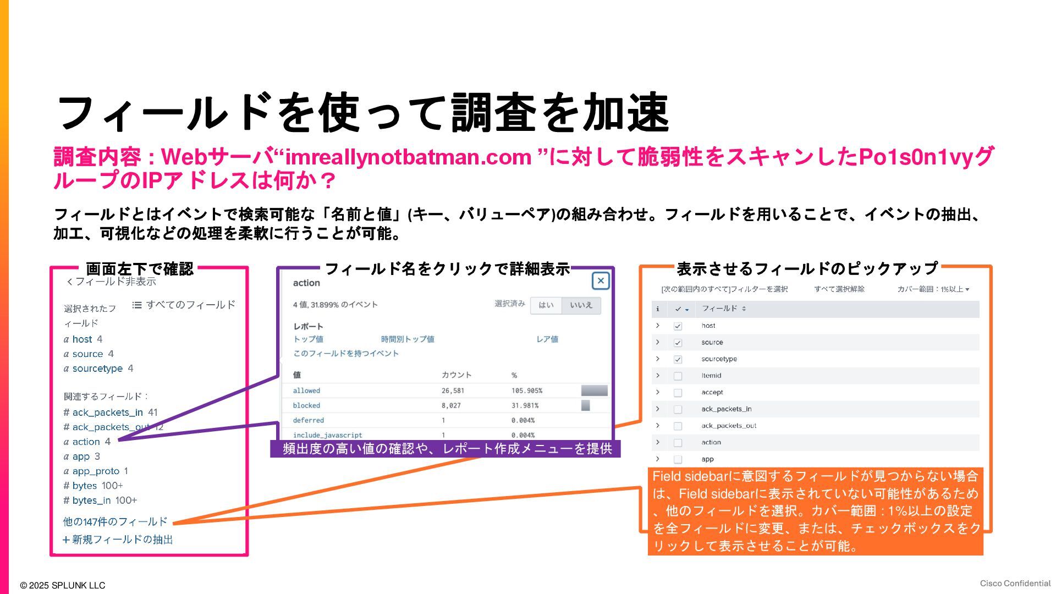
Task: Click the 他の147件のフィールド link
Action: [115, 521]
